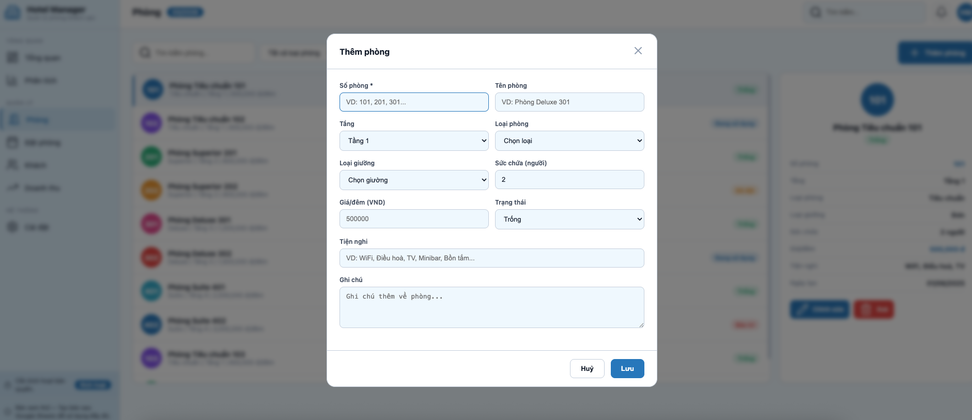Open the Tầng dropdown
Screen dimensions: 972x420
click(413, 141)
